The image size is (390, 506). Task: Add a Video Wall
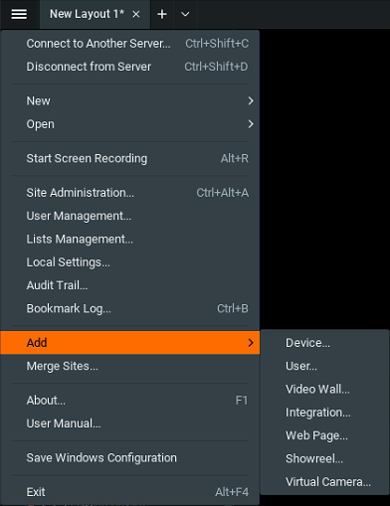[324, 389]
